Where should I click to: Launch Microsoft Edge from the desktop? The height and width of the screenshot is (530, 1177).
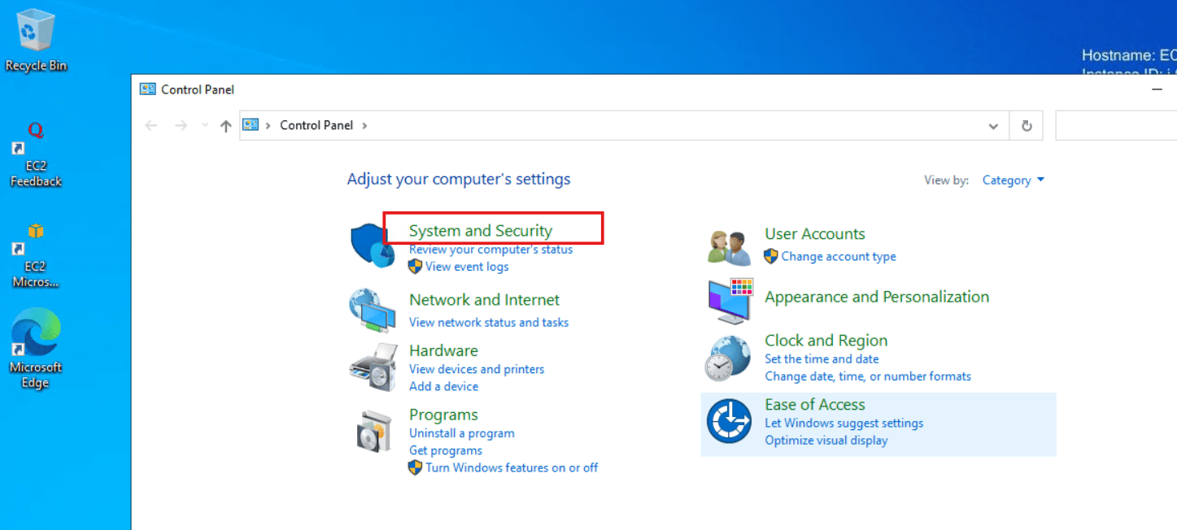click(36, 348)
